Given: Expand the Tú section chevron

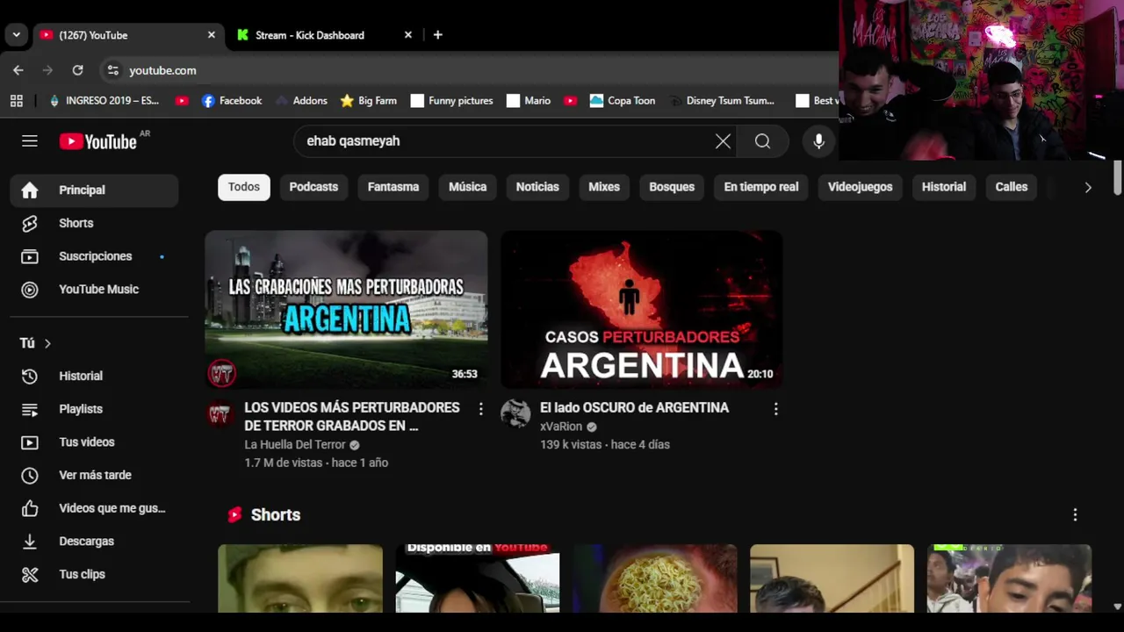Looking at the screenshot, I should point(47,343).
